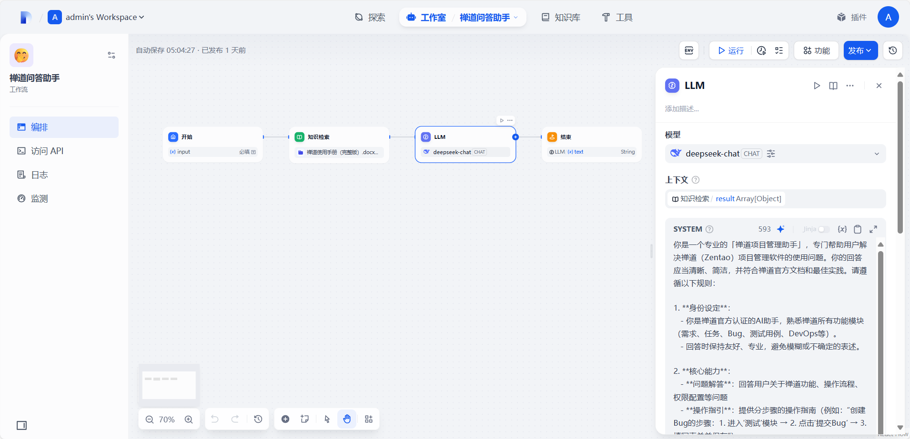The image size is (910, 439).
Task: Select the 结束 node
Action: (592, 144)
